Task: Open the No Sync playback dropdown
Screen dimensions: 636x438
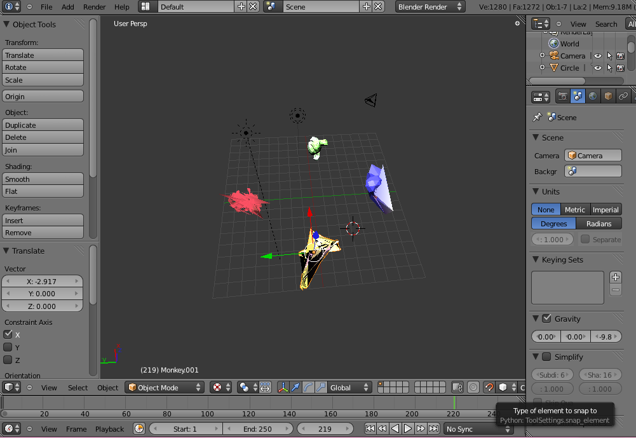Action: click(478, 428)
